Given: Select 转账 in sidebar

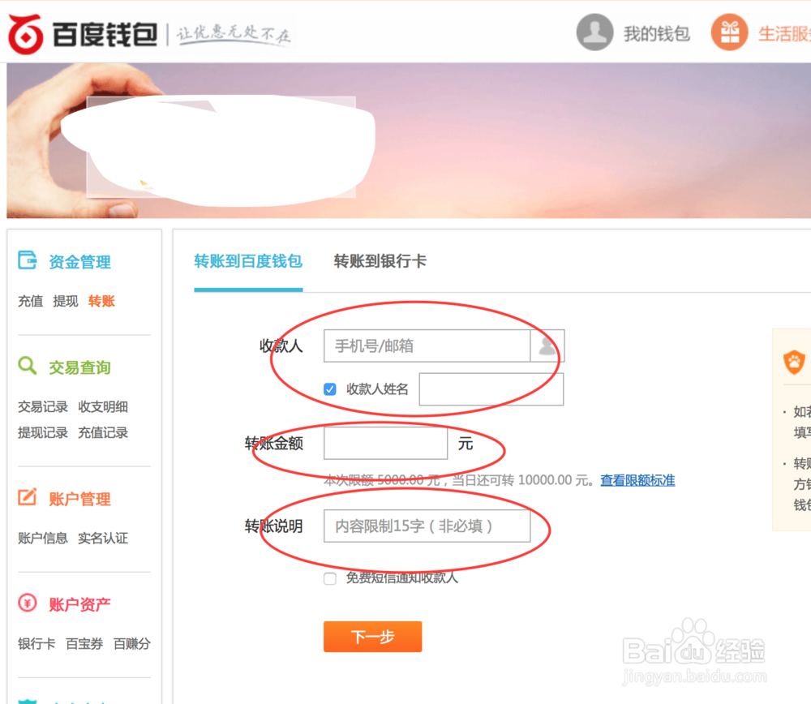Looking at the screenshot, I should (101, 301).
